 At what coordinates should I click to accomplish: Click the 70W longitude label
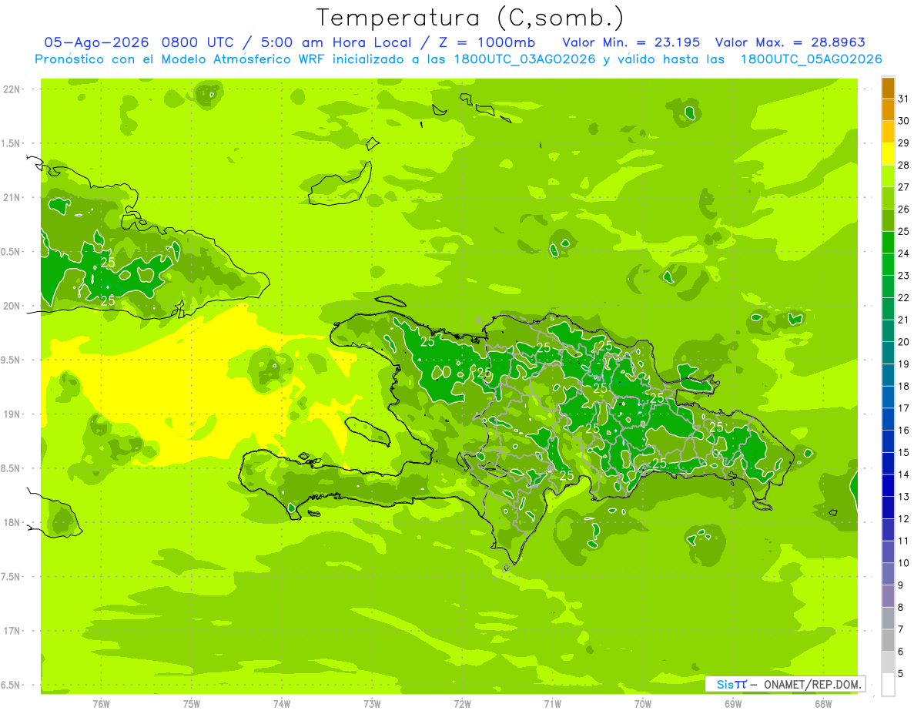(x=643, y=703)
